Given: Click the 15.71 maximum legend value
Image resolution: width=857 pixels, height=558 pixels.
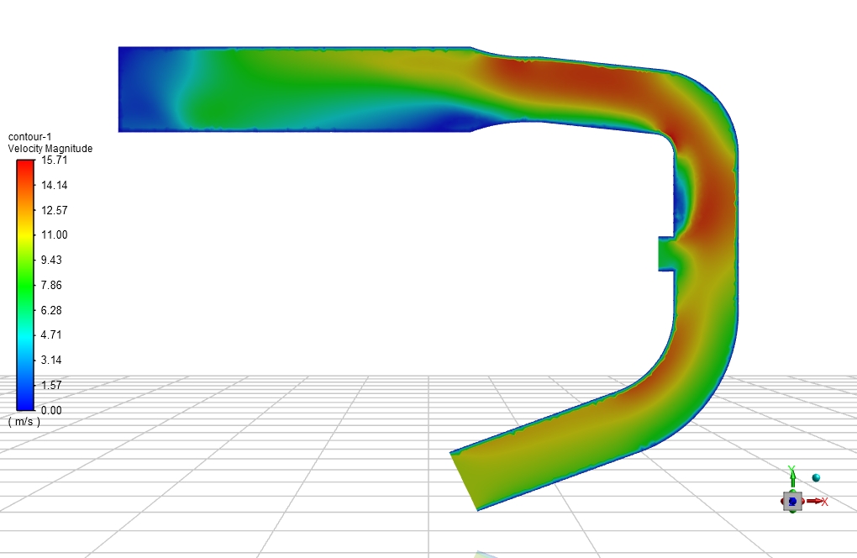Looking at the screenshot, I should (x=55, y=161).
